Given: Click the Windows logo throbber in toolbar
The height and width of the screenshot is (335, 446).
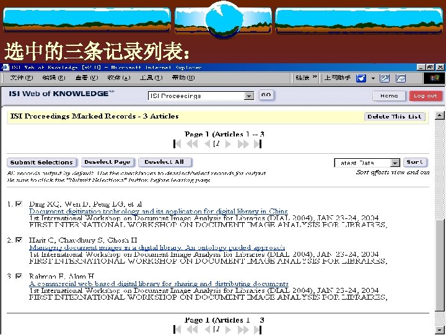Looking at the screenshot, I should click(x=434, y=78).
